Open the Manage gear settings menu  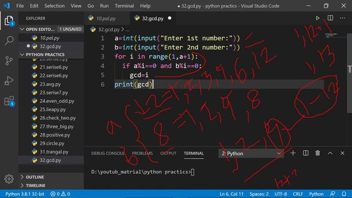(9, 179)
